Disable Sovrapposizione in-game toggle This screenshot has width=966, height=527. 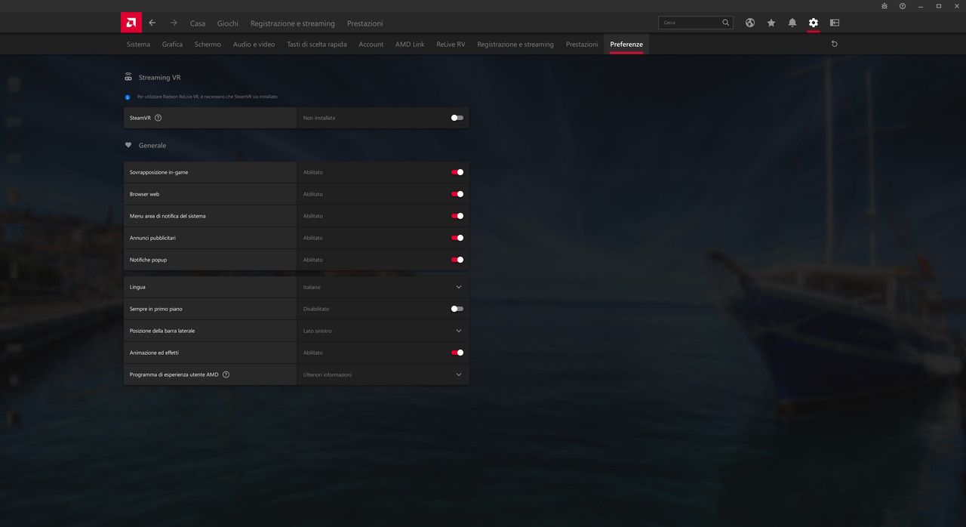click(457, 172)
